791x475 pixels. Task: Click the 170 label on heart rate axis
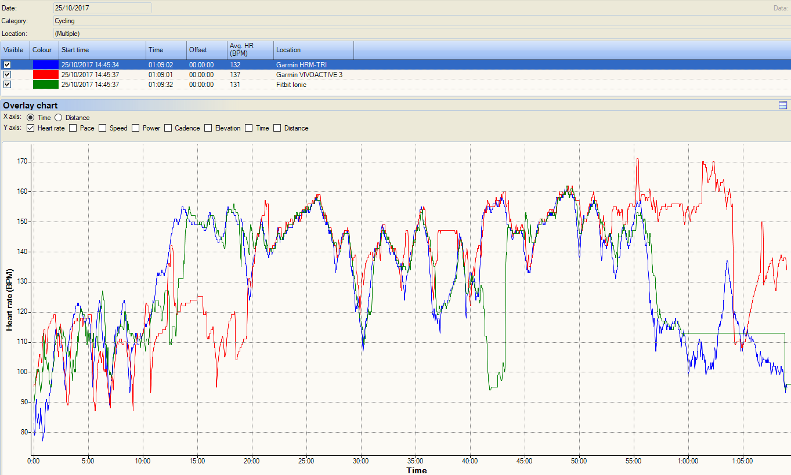23,161
